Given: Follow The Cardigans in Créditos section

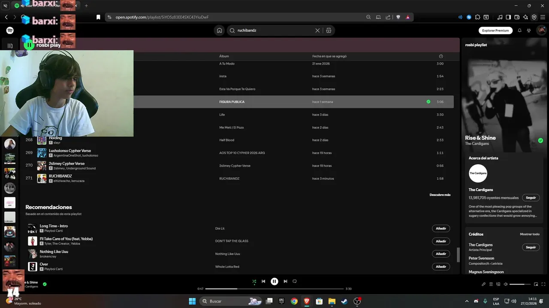Looking at the screenshot, I should point(531,247).
